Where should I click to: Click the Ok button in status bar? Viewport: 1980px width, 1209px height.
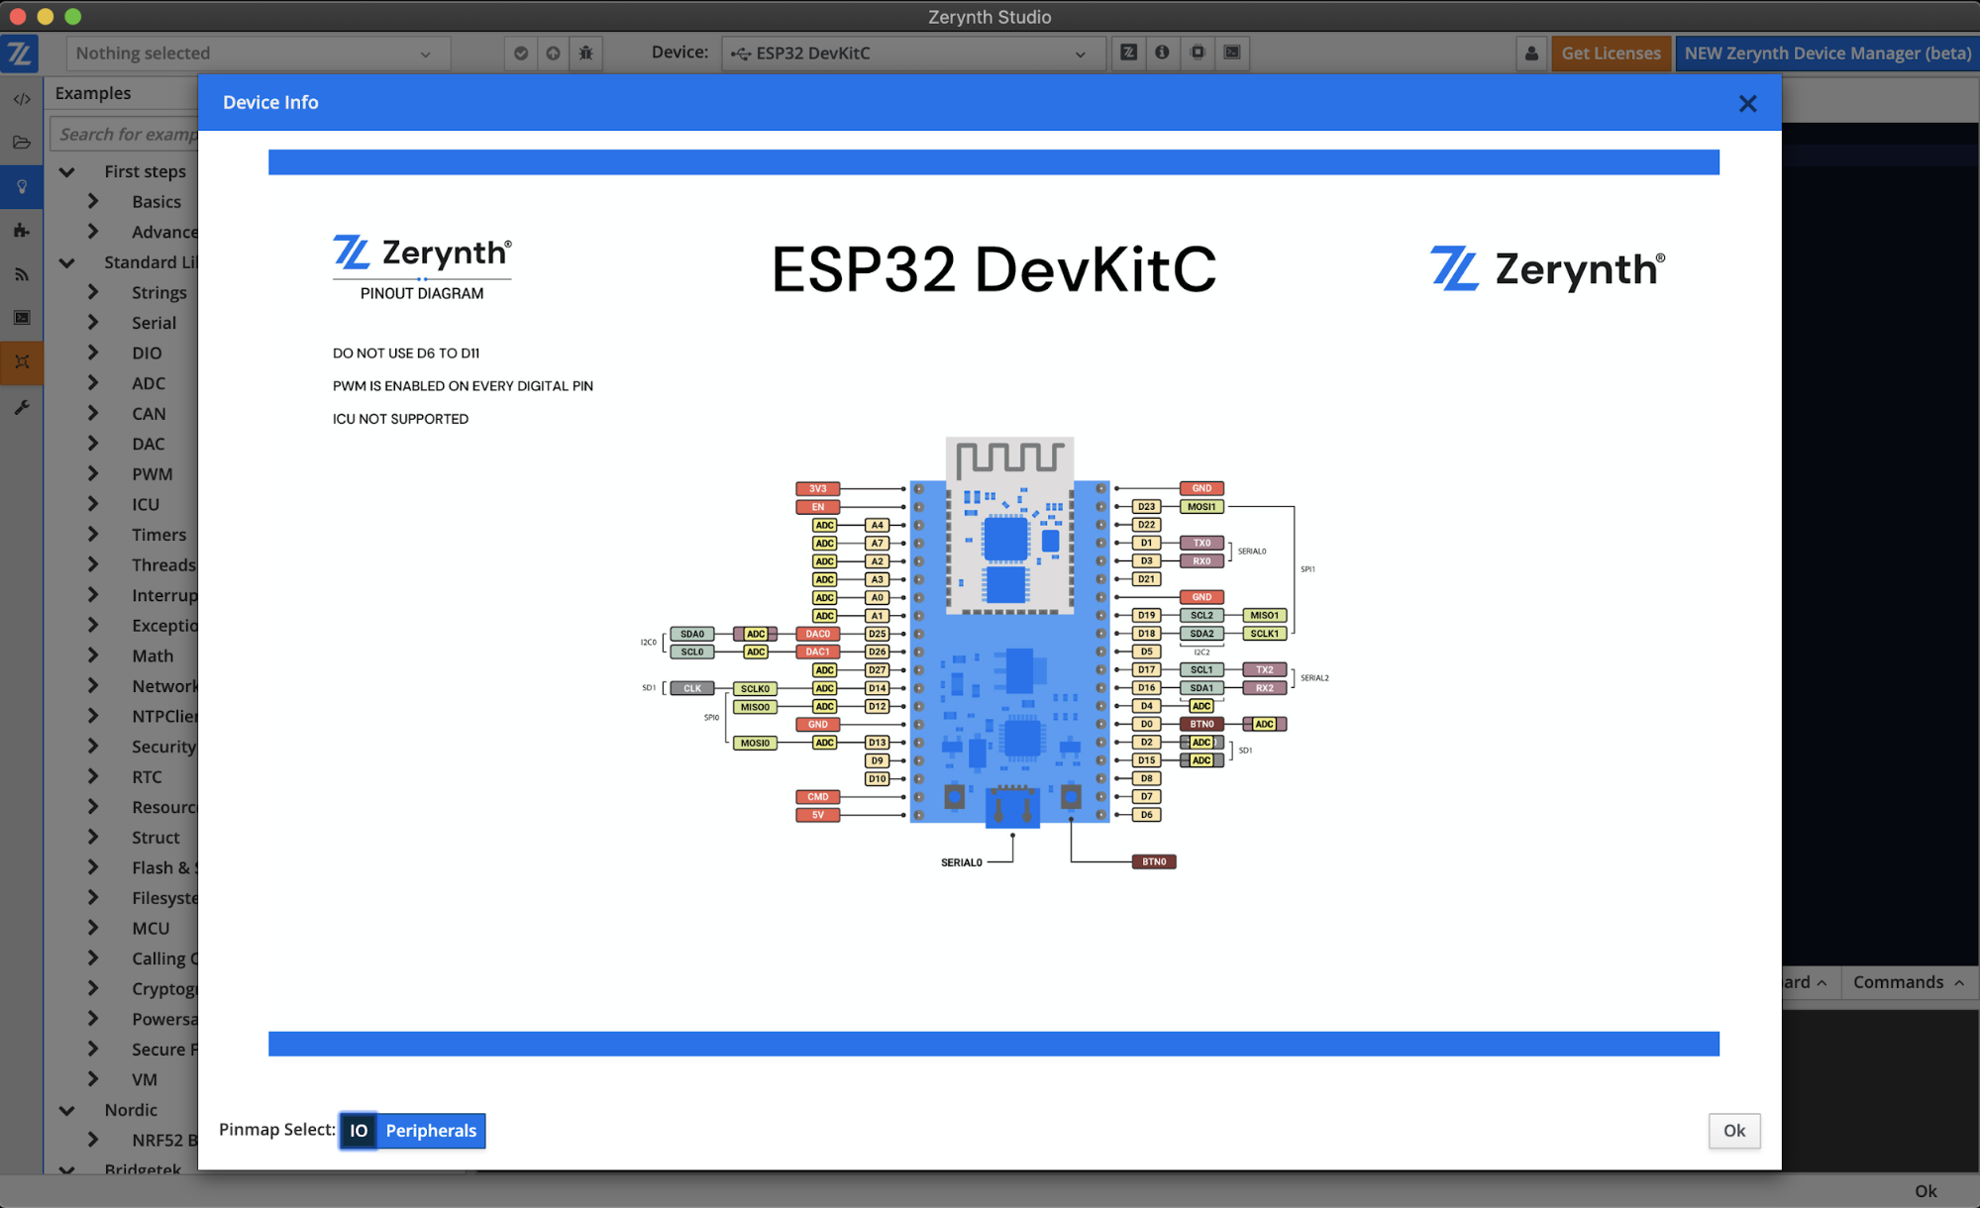(1925, 1191)
